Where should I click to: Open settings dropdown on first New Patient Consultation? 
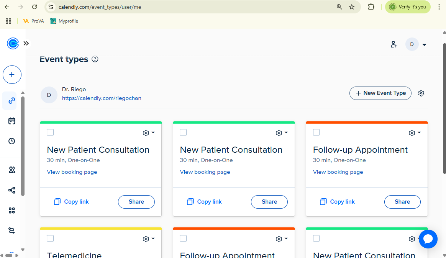coord(149,133)
